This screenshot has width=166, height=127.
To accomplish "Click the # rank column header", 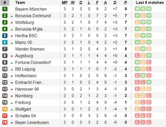I will click(x=5, y=3).
